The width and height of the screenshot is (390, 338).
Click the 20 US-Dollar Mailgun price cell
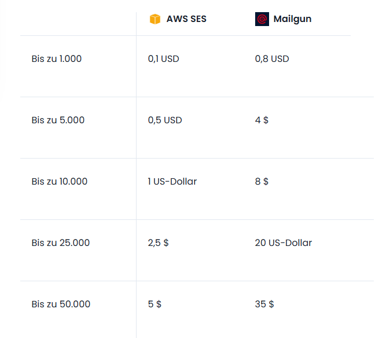tap(284, 243)
